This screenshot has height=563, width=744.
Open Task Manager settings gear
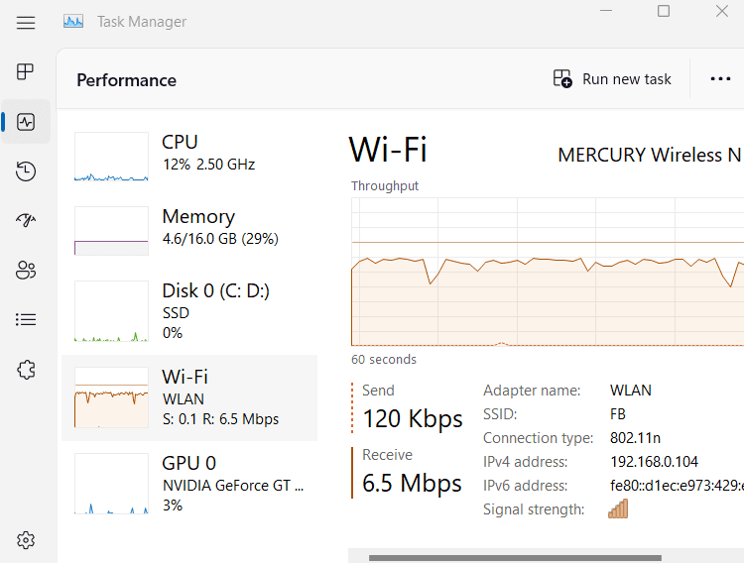tap(26, 540)
